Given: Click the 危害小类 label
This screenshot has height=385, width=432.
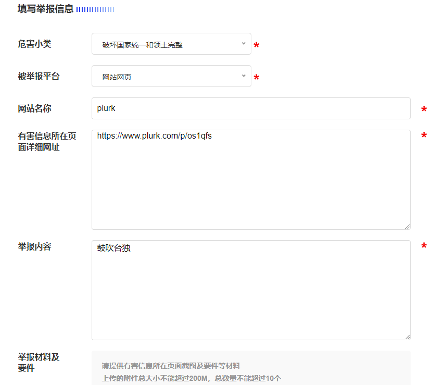Looking at the screenshot, I should [34, 44].
